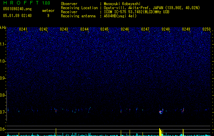Viewport: 214px width, 136px height.
Task: Click the Observer label
Action: coord(69,4)
